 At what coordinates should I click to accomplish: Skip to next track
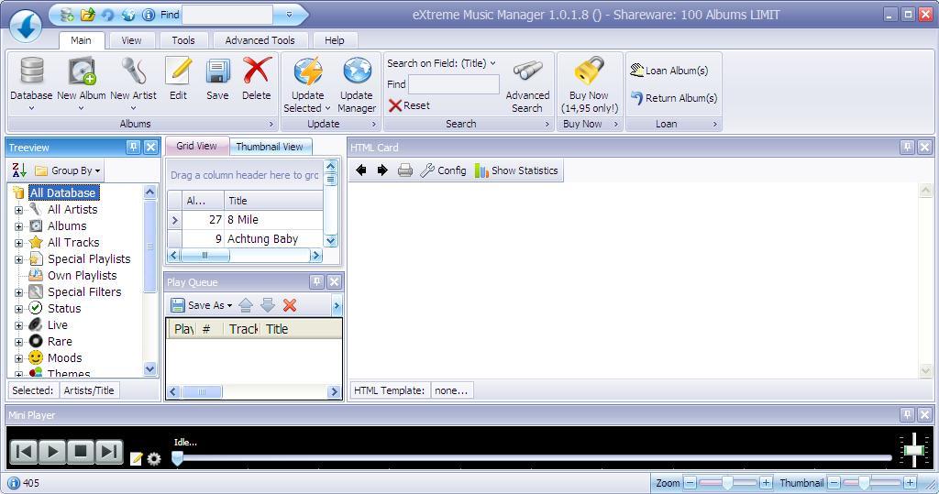pos(108,451)
